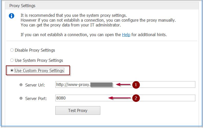Click the info icon beside Server Url

21,85
